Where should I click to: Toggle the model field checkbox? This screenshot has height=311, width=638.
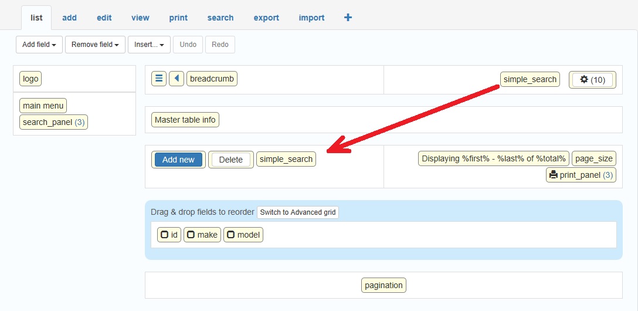pos(230,235)
